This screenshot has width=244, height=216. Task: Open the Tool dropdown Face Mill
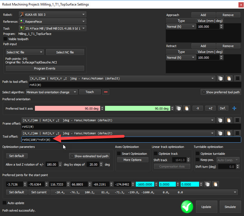click(53, 28)
